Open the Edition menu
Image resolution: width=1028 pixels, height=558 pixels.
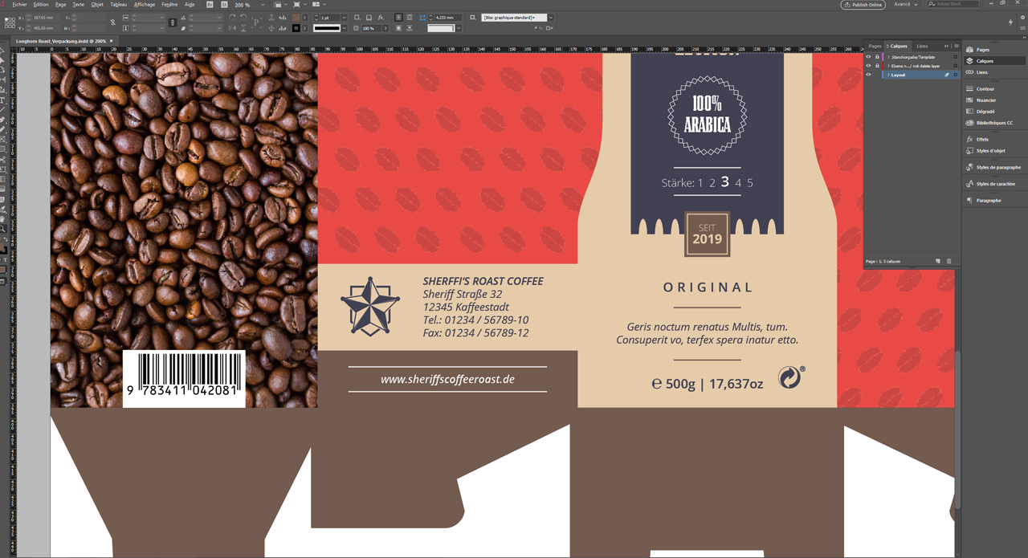(x=41, y=5)
